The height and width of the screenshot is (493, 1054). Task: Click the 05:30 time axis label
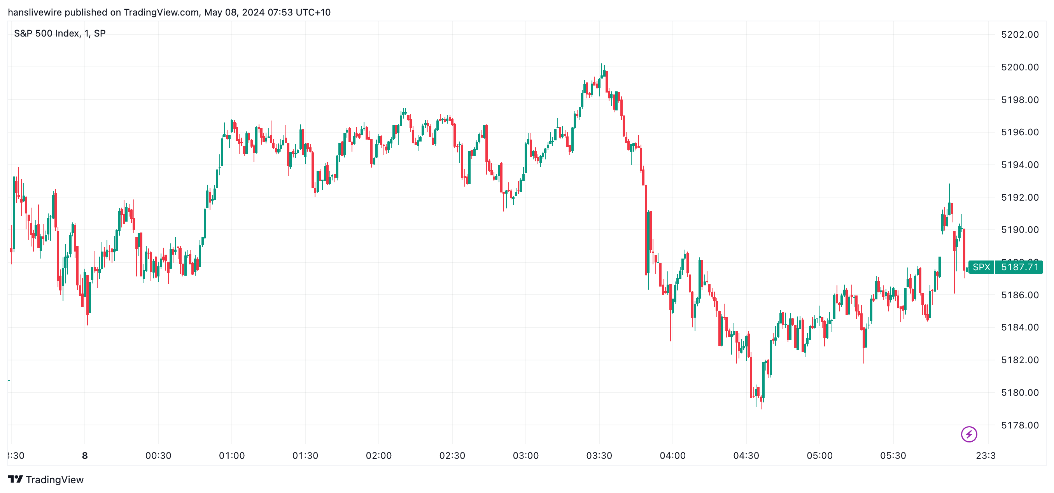(x=893, y=455)
